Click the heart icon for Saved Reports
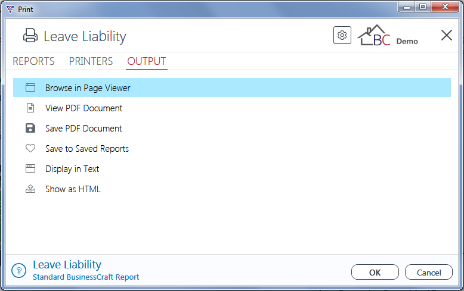Screen dimensions: 464x291 [x=30, y=148]
